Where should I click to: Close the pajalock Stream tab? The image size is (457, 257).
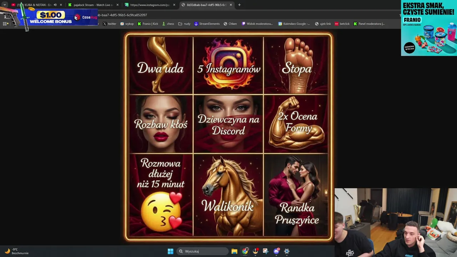(x=117, y=5)
